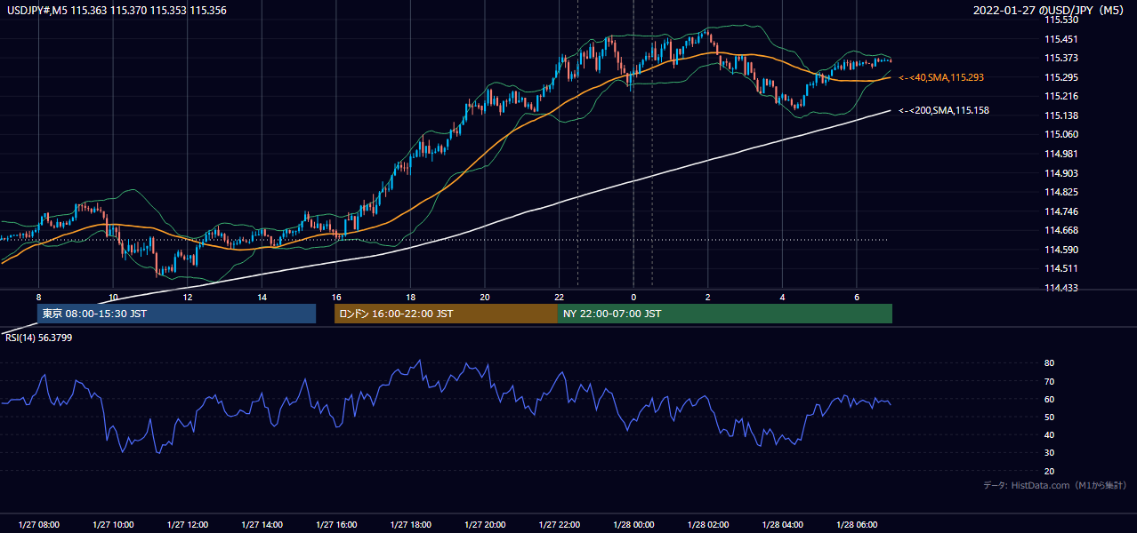Click hour tick 22 below the price chart
Viewport: 1137px width, 533px height.
[560, 297]
